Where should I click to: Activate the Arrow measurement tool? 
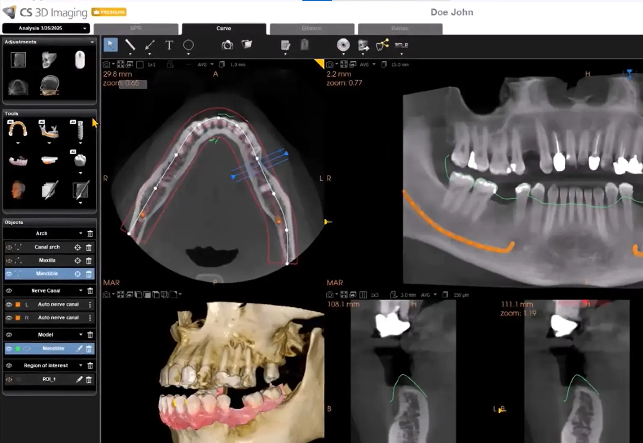[x=149, y=45]
